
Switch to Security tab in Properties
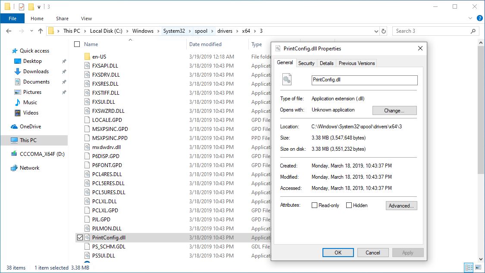[x=306, y=63]
